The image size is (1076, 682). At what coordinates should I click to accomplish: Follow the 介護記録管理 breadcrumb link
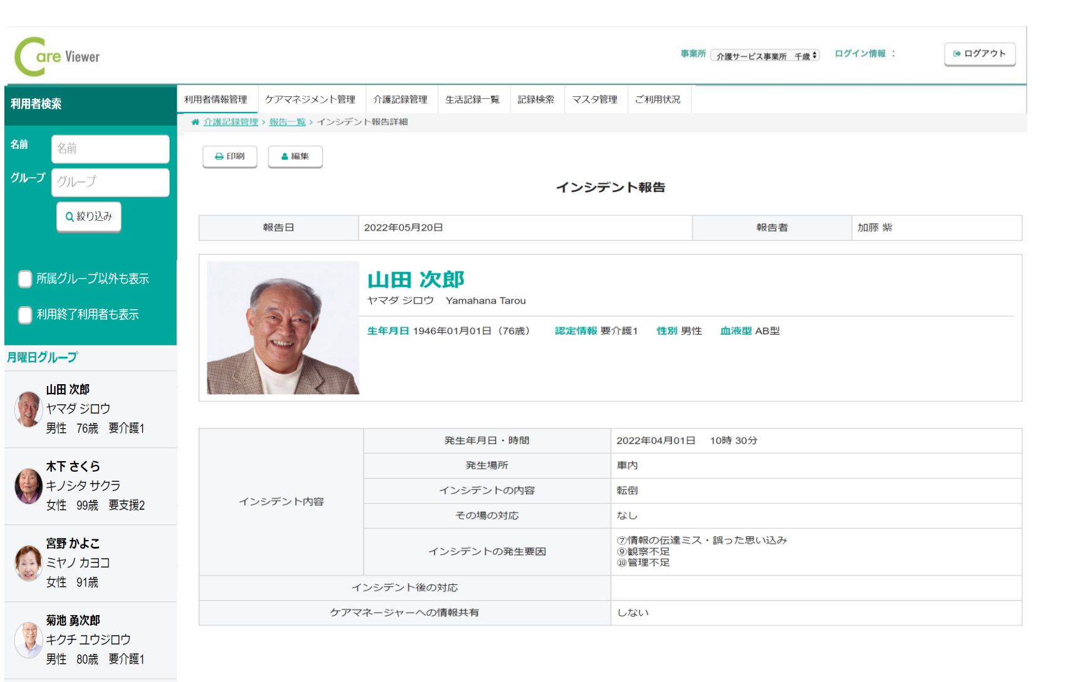230,122
